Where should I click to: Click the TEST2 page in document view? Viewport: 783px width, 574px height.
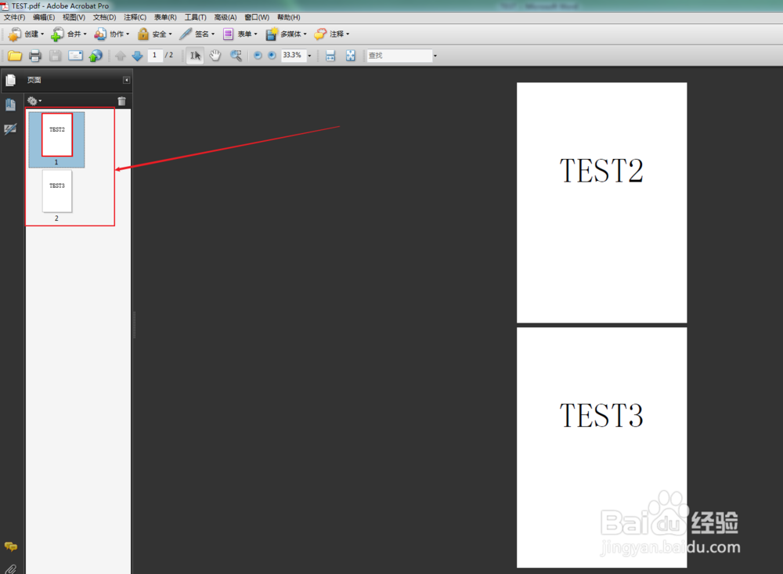click(x=601, y=202)
